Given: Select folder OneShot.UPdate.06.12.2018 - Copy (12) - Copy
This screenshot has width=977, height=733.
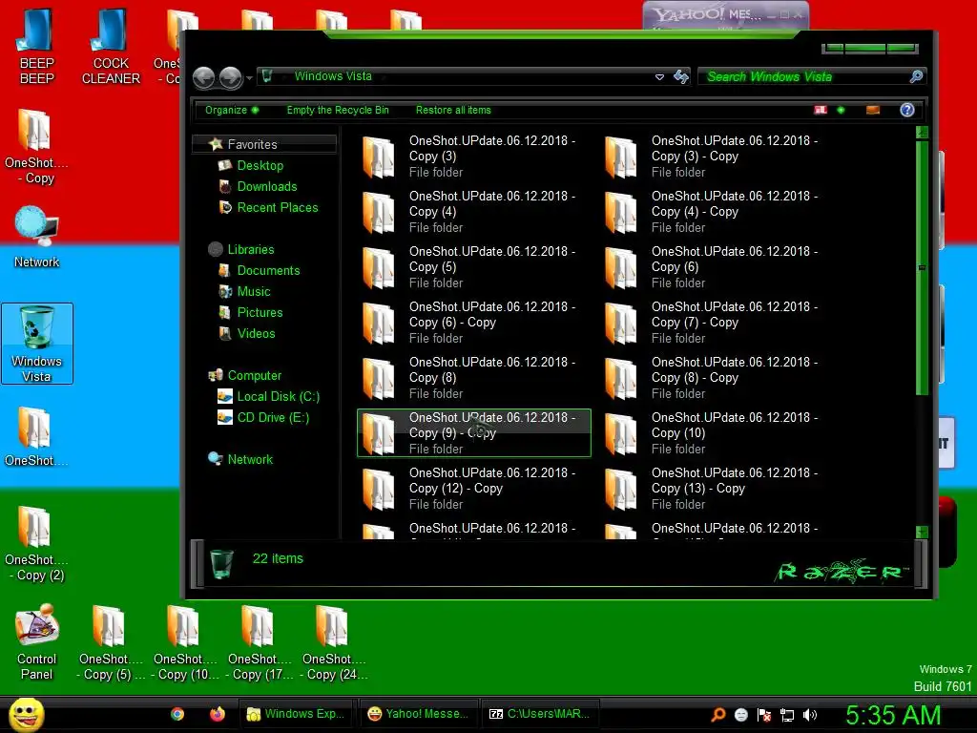Looking at the screenshot, I should (x=473, y=489).
